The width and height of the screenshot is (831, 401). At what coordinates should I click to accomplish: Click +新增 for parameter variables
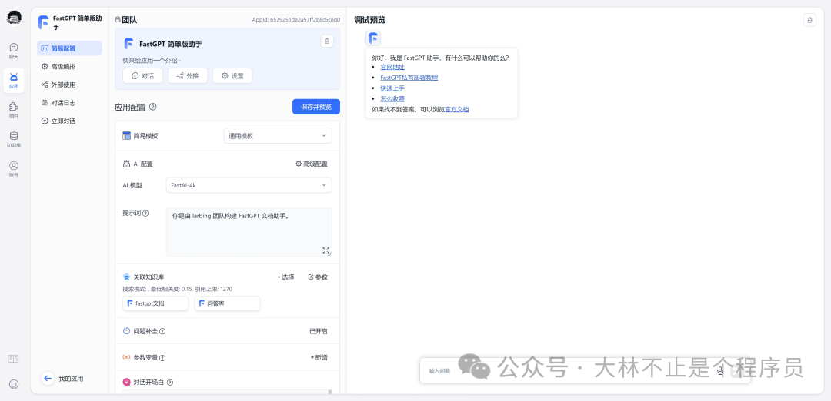319,358
